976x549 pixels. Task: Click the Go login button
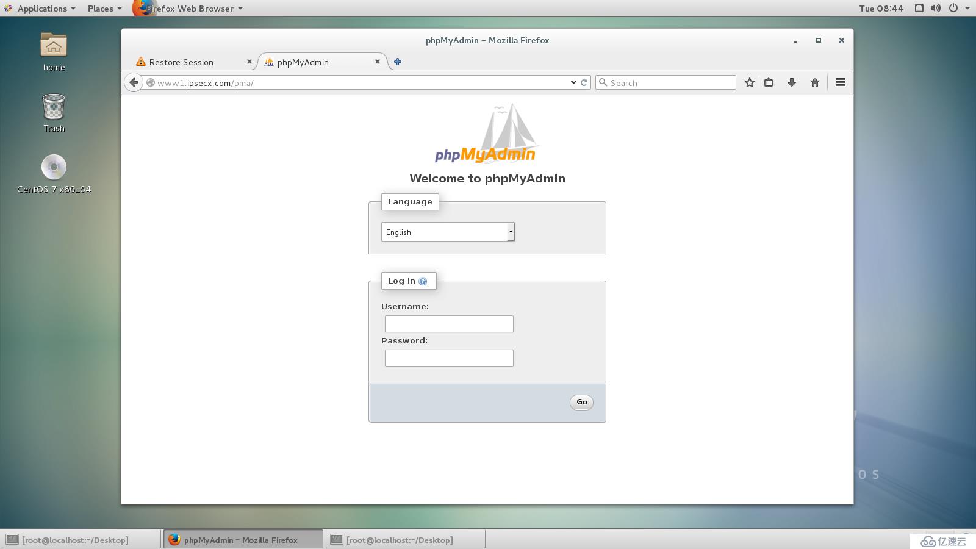pos(581,402)
